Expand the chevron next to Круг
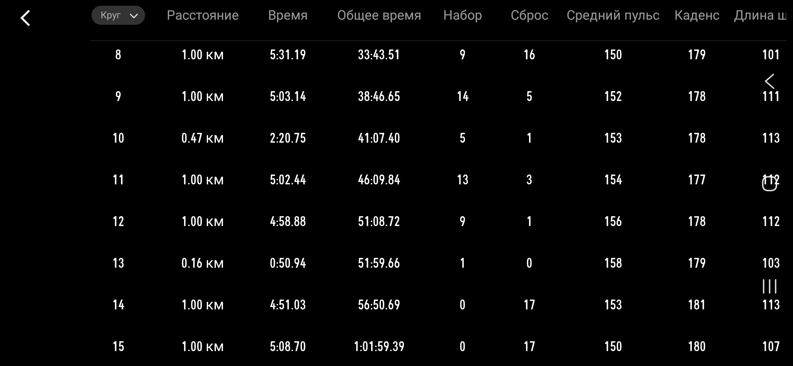The image size is (793, 366). pyautogui.click(x=134, y=16)
